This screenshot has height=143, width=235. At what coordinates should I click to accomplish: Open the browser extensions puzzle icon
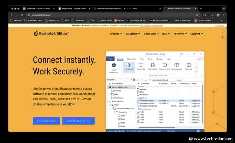tap(205, 15)
